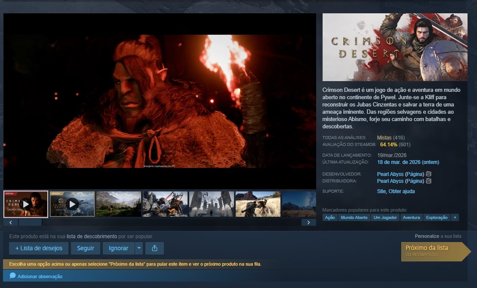The height and width of the screenshot is (288, 477).
Task: Click the Ignorar button
Action: pyautogui.click(x=119, y=248)
